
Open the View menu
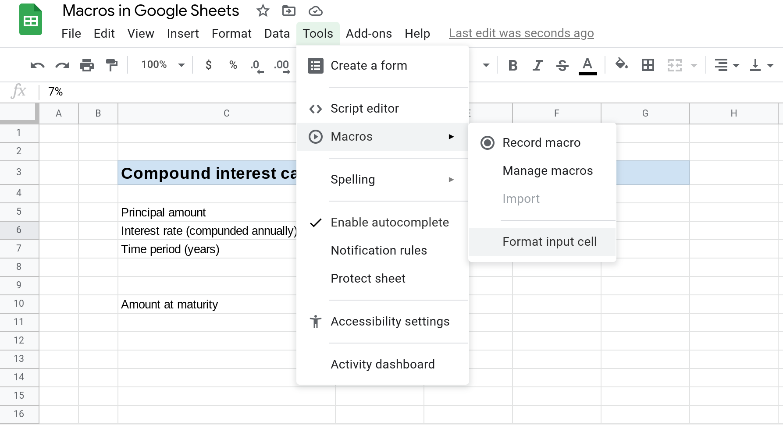[141, 33]
